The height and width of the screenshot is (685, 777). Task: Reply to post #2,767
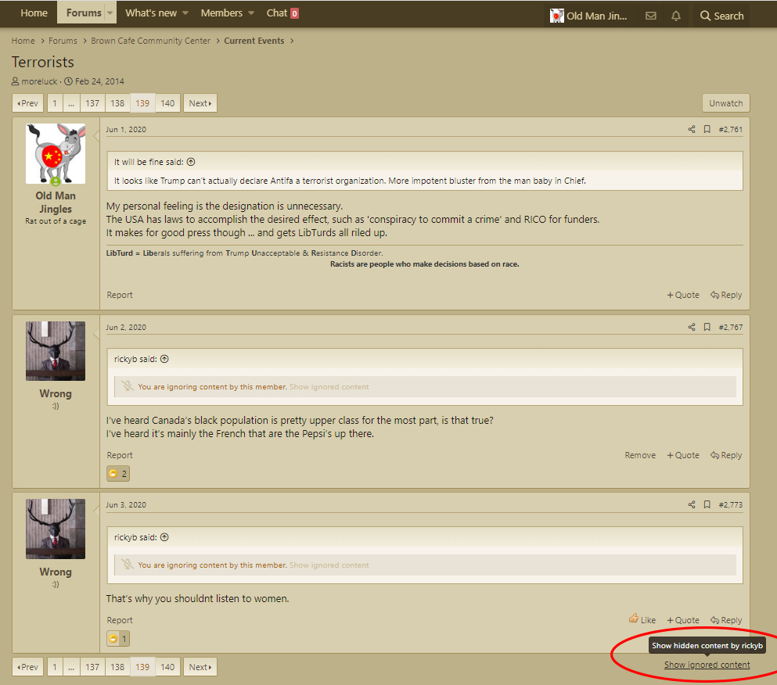pyautogui.click(x=726, y=455)
